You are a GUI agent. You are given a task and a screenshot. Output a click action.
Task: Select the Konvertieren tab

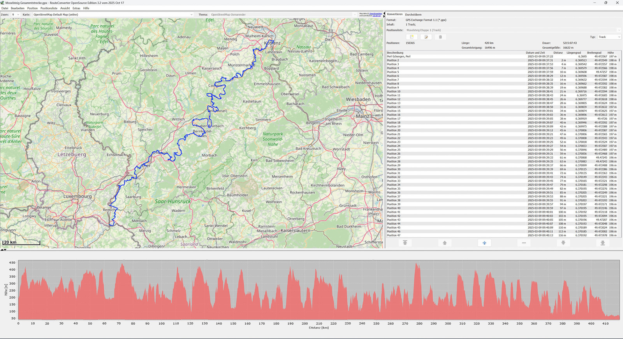[x=395, y=14]
